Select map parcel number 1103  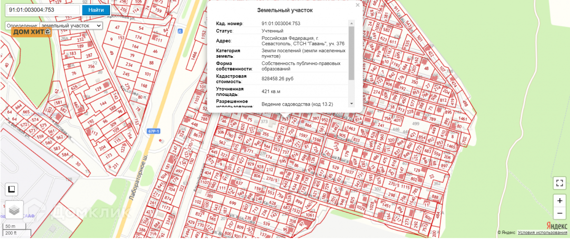coord(197,100)
